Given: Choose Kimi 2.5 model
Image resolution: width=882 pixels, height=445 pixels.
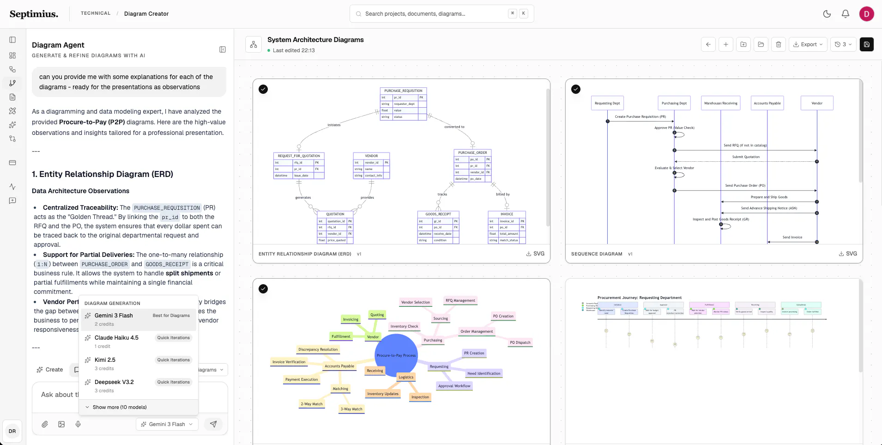Looking at the screenshot, I should [x=139, y=364].
